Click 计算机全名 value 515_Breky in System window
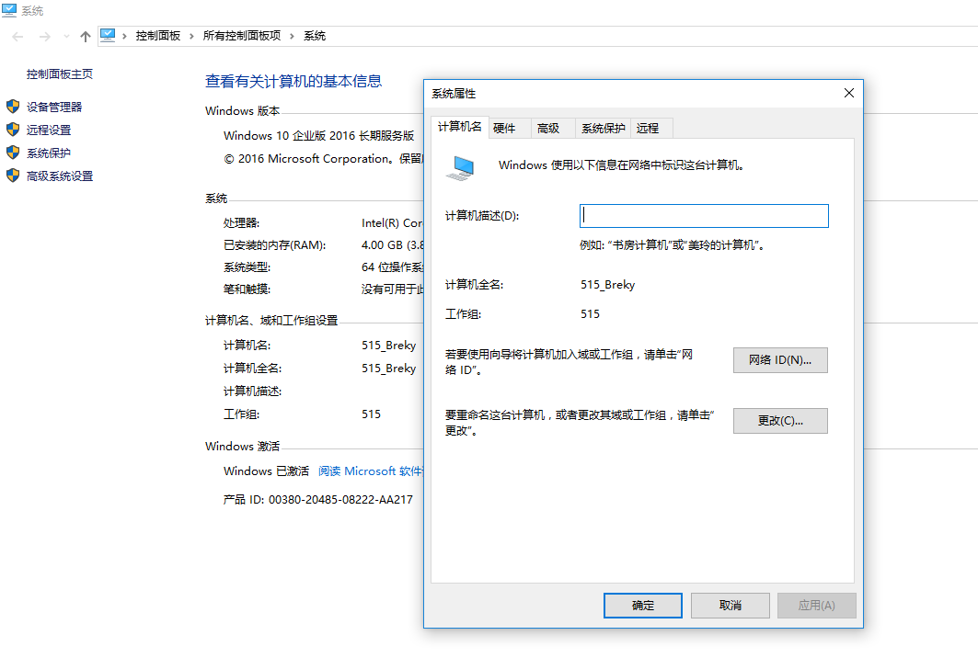The height and width of the screenshot is (658, 978). (x=388, y=369)
